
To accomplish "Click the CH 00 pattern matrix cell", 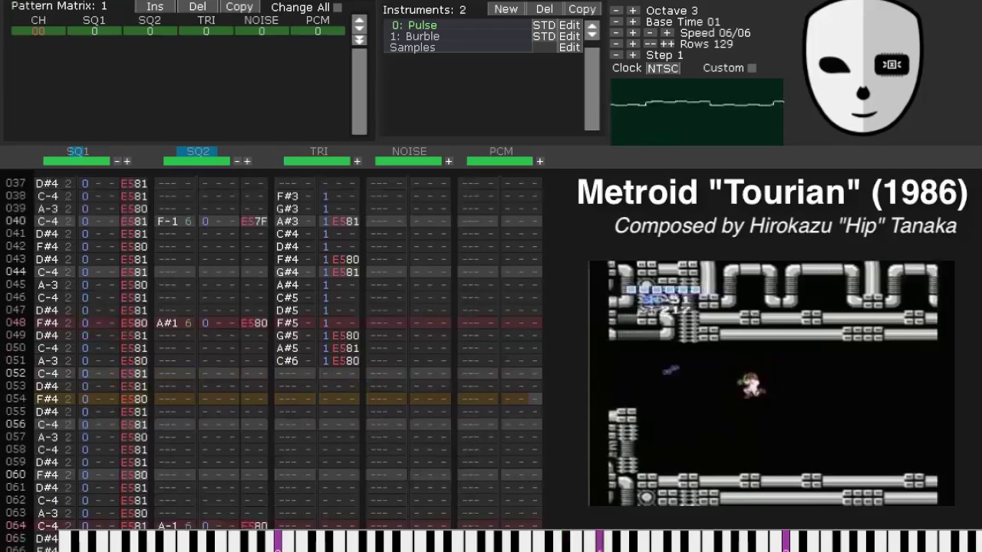I will tap(38, 31).
